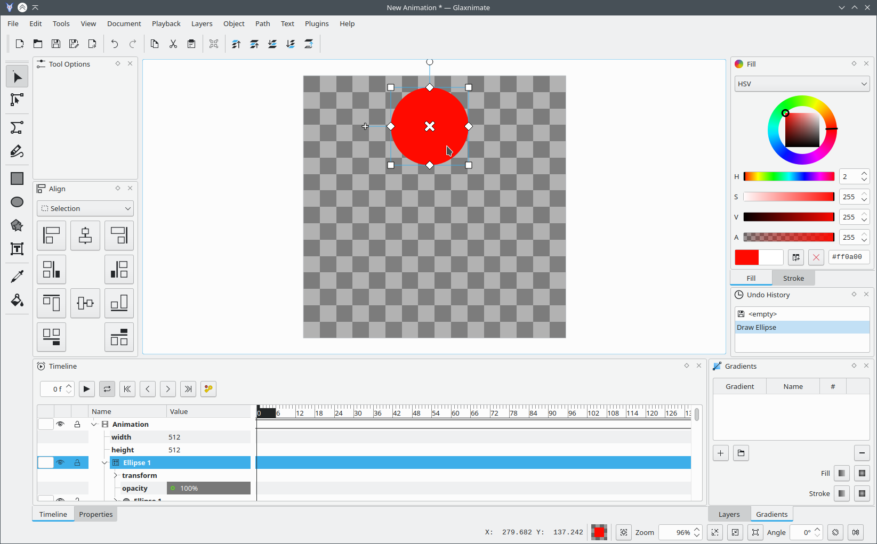Click the Saturation slider
877x544 pixels.
(x=789, y=197)
